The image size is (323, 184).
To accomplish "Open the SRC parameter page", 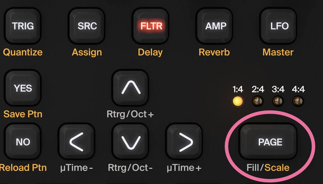I will click(x=87, y=26).
